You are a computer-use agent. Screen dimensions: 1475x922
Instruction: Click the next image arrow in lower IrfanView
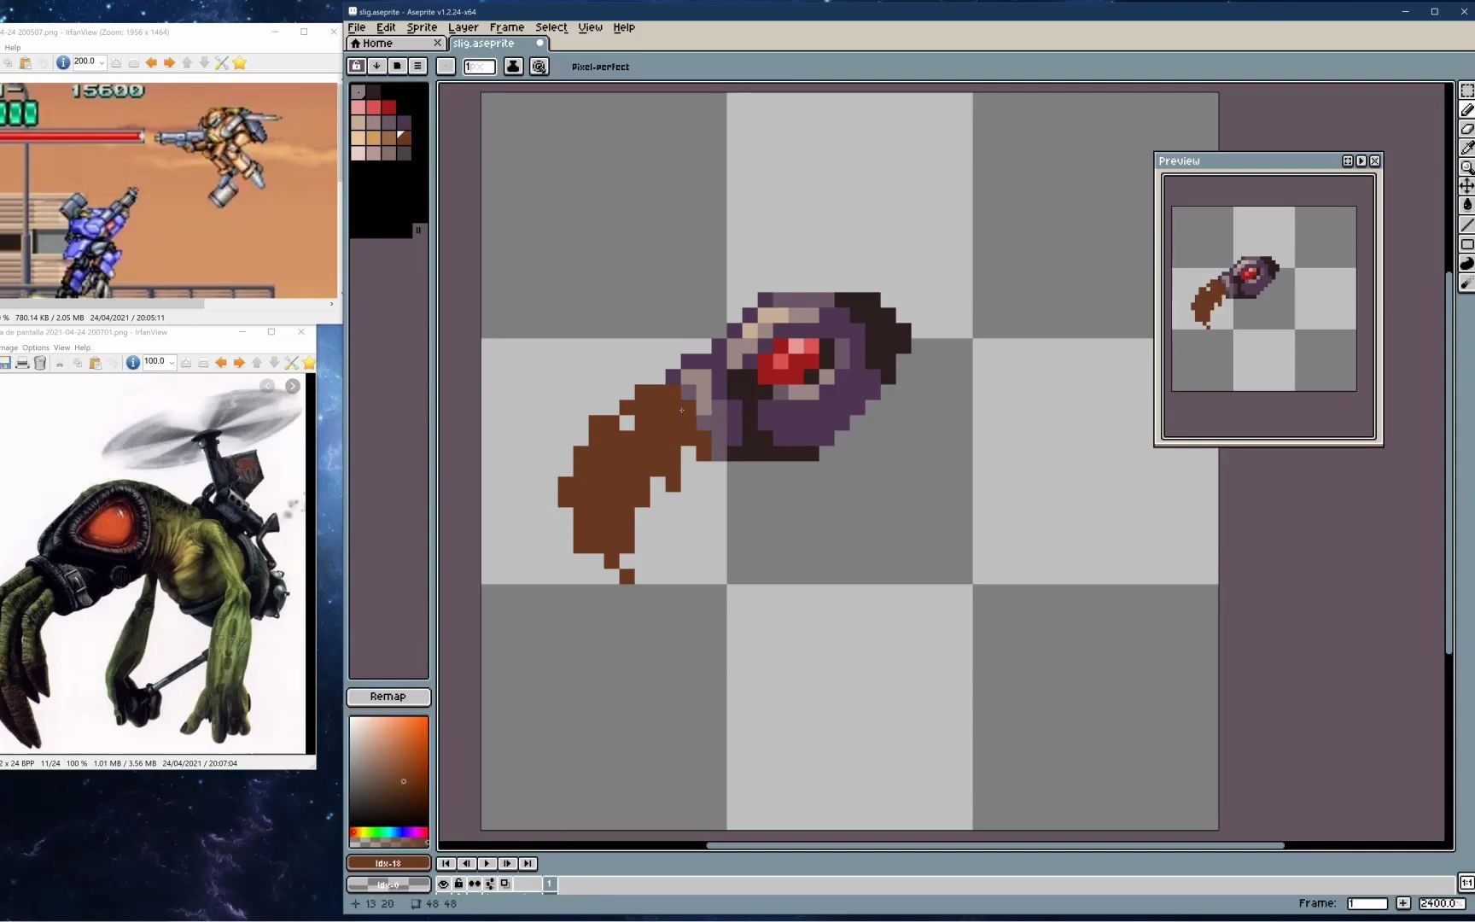[x=239, y=363]
